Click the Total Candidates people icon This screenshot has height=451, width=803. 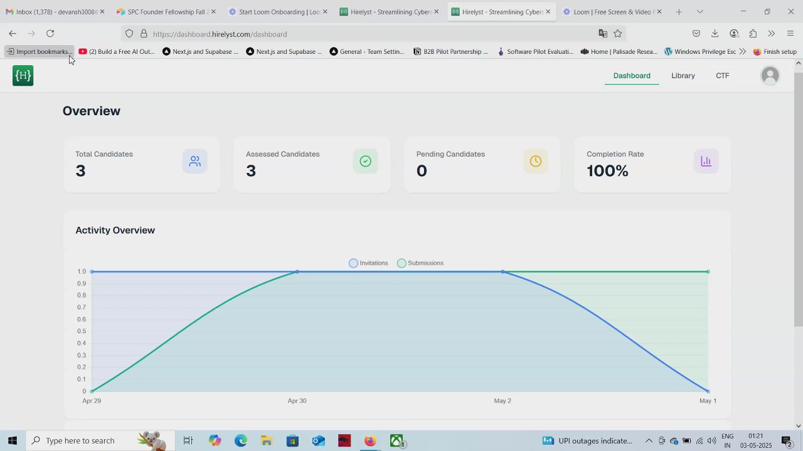tap(195, 162)
